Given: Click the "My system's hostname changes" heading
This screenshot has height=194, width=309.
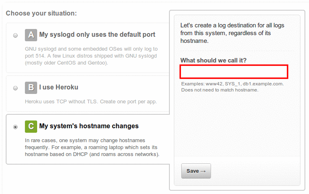Looking at the screenshot, I should [x=89, y=126].
